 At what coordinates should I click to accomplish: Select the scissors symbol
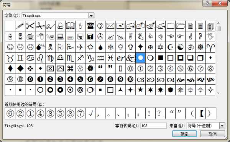30,26
